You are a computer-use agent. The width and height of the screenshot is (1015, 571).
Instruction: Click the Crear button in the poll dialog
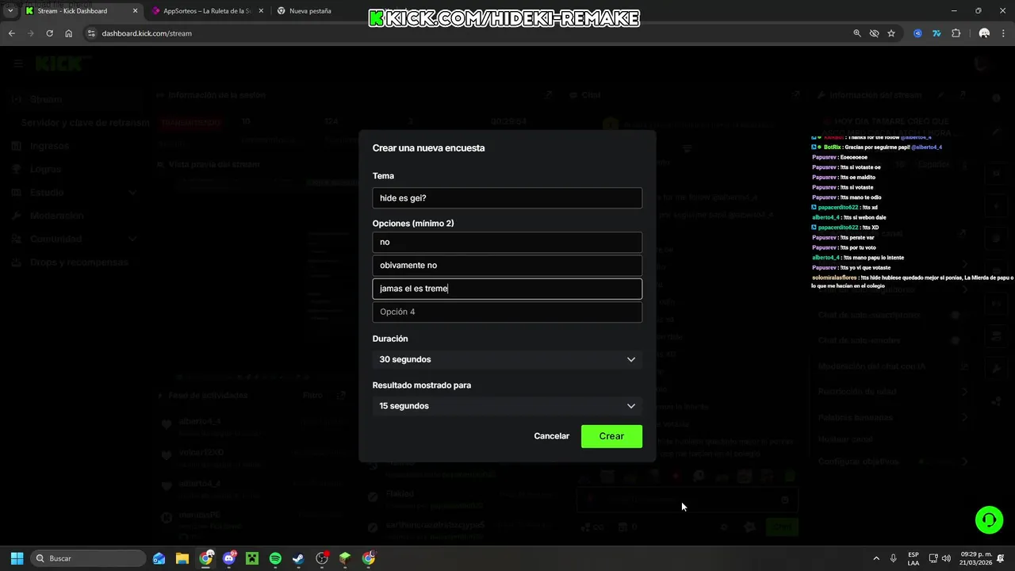[x=611, y=436]
